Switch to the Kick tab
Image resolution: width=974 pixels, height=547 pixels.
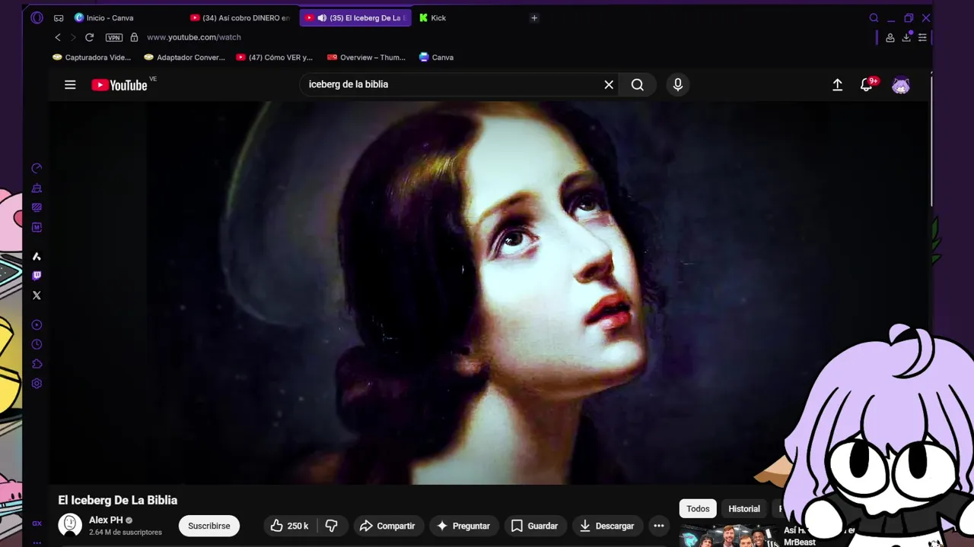(438, 17)
